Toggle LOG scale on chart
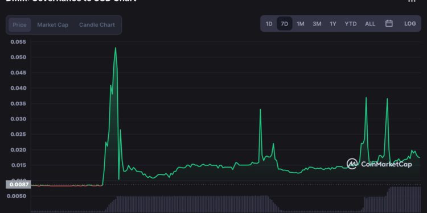Screen dimensions: 427x213 [x=410, y=24]
